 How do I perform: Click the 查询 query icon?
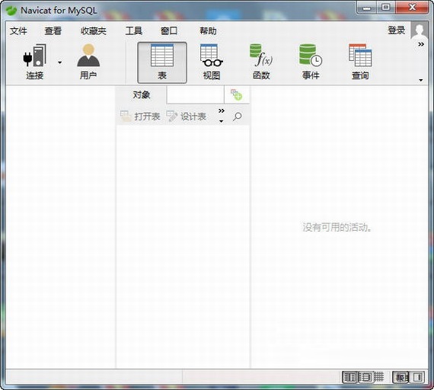pyautogui.click(x=360, y=56)
